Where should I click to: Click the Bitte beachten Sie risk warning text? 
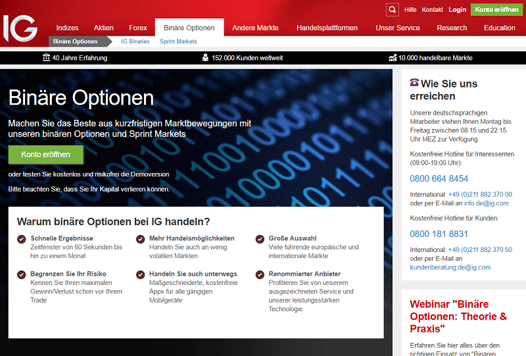(x=89, y=189)
